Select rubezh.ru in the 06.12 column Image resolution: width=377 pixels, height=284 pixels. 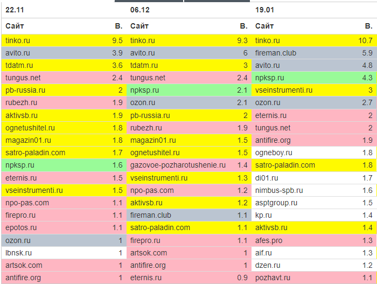[x=146, y=128]
